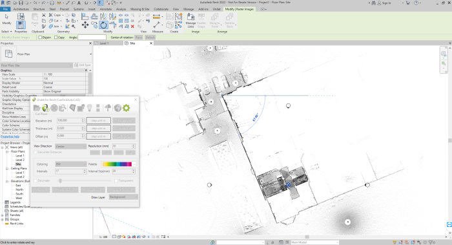Open the Floor Plan type selector dropdown
Image resolution: width=452 pixels, height=245 pixels.
tap(90, 54)
